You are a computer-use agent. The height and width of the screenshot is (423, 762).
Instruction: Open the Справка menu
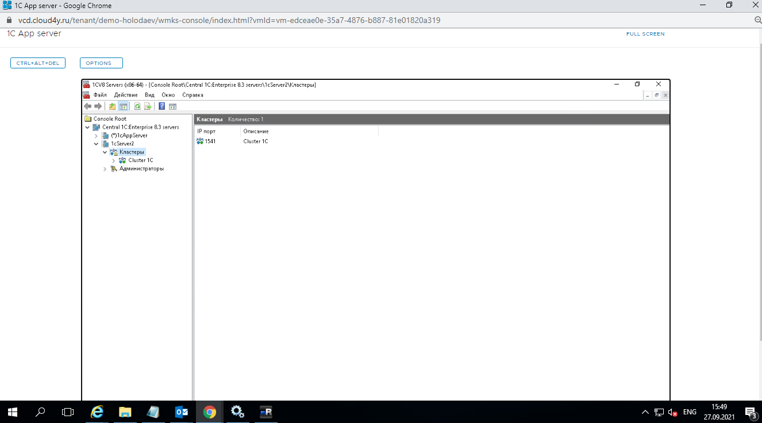pyautogui.click(x=193, y=95)
